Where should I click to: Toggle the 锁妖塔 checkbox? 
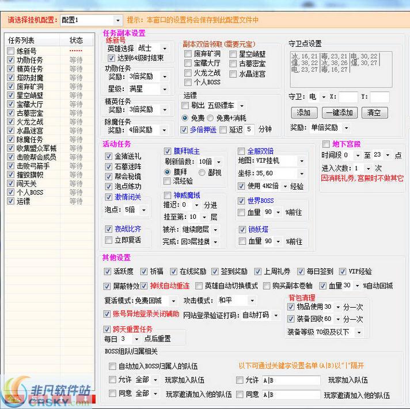click(x=242, y=230)
